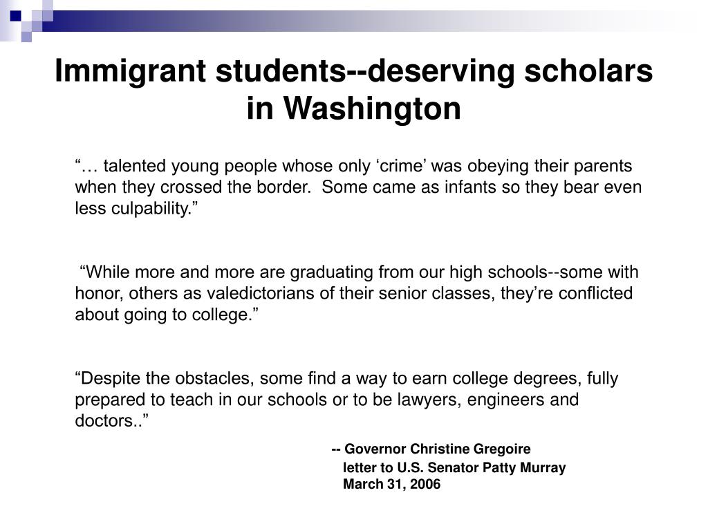Click the blue gradient header bar
Viewport: 708px width, 531px height.
pos(361,21)
